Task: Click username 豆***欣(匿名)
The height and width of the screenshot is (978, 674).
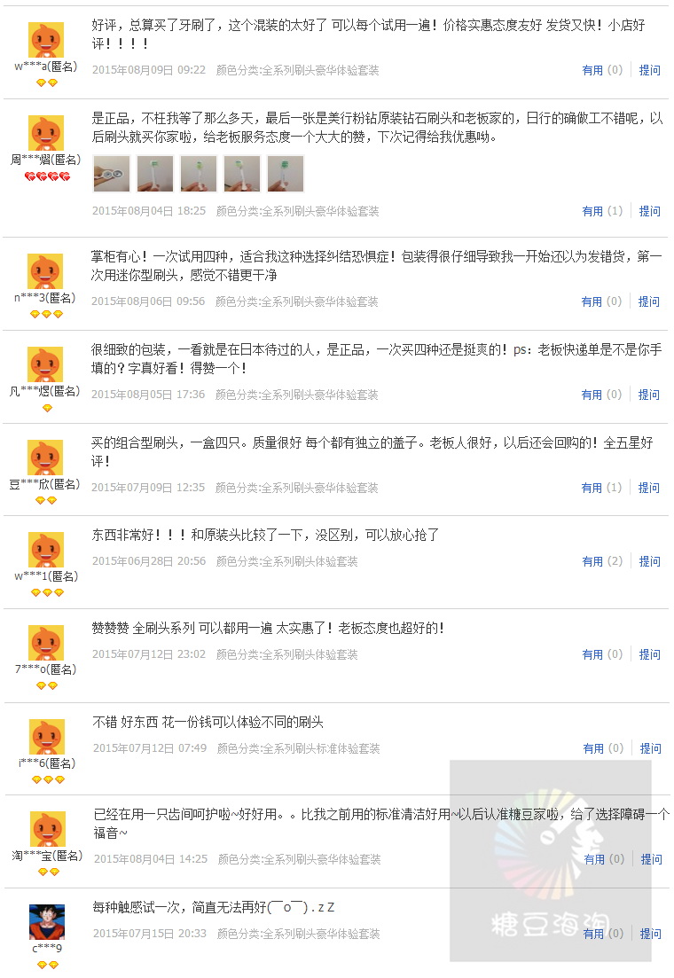Action: [45, 484]
